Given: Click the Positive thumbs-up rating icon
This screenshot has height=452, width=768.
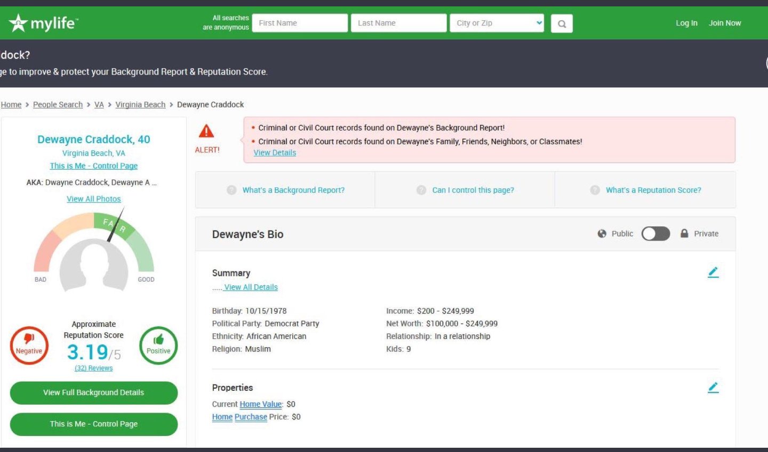Looking at the screenshot, I should click(x=158, y=346).
